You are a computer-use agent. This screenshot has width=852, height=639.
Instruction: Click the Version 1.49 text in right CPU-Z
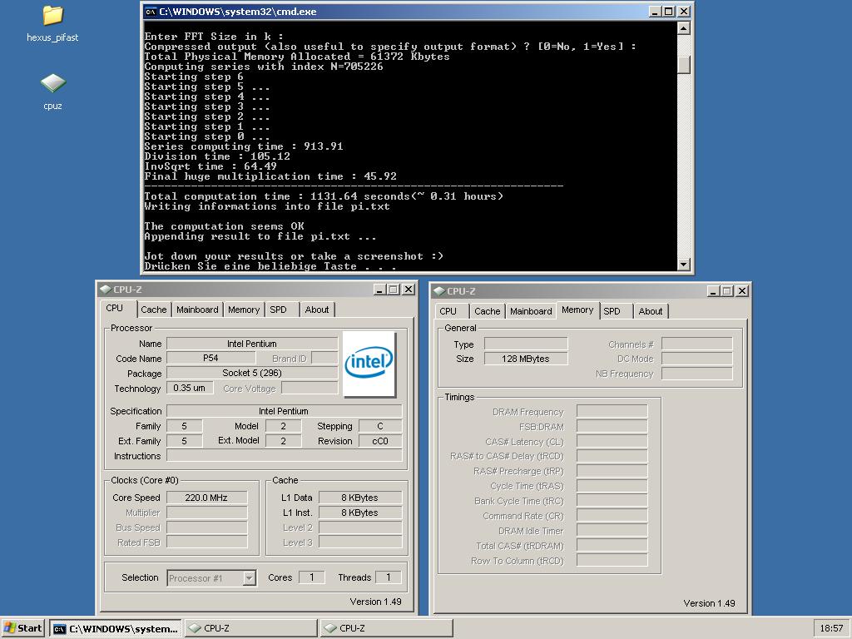[x=709, y=603]
